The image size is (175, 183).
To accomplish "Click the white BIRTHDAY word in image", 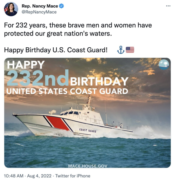I will 99,81.
